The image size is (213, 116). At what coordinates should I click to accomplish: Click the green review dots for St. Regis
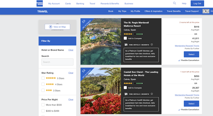pos(139,34)
